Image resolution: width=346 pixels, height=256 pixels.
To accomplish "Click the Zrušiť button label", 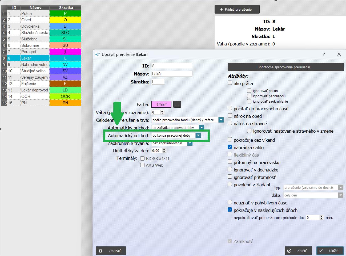I will pos(302,251).
